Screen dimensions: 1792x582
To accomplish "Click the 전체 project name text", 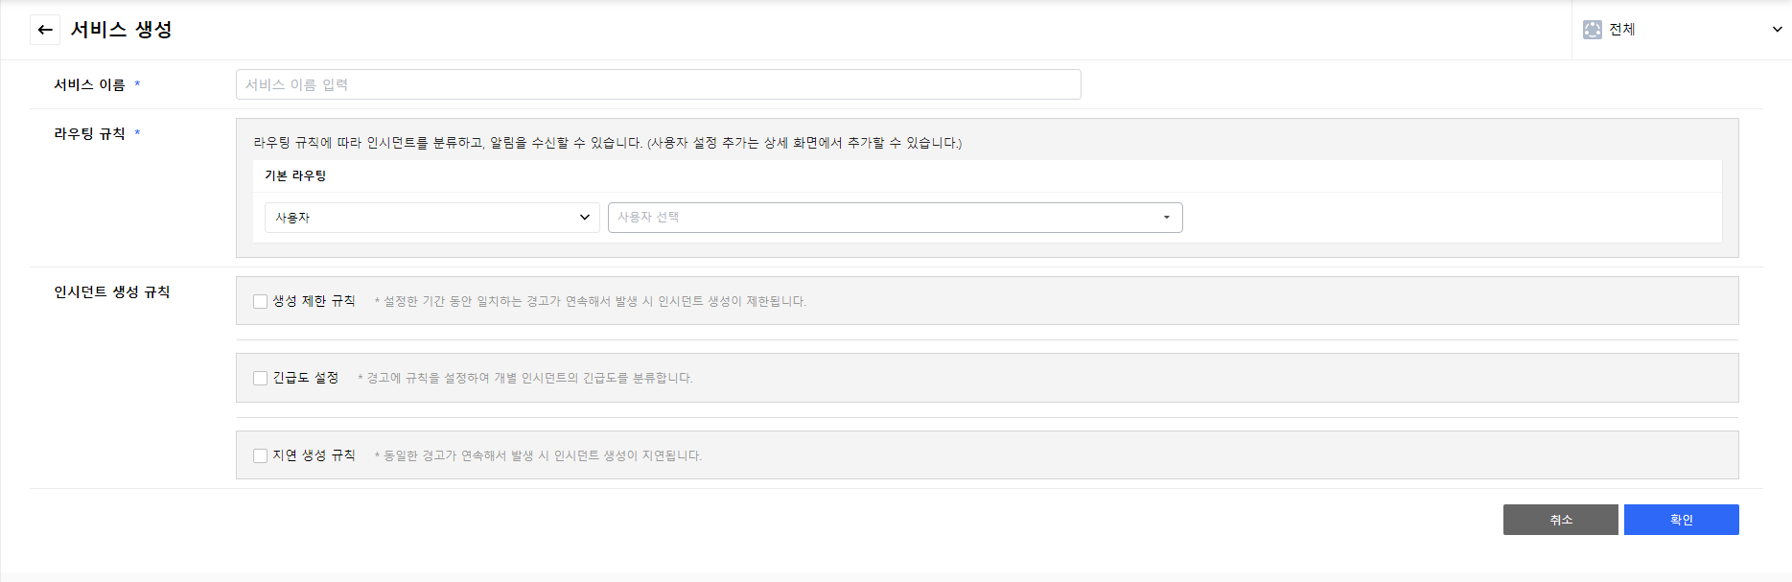I will [1621, 30].
